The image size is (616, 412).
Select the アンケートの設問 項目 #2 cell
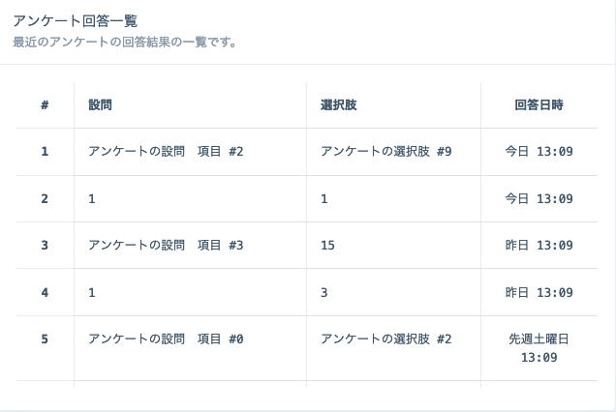[166, 152]
